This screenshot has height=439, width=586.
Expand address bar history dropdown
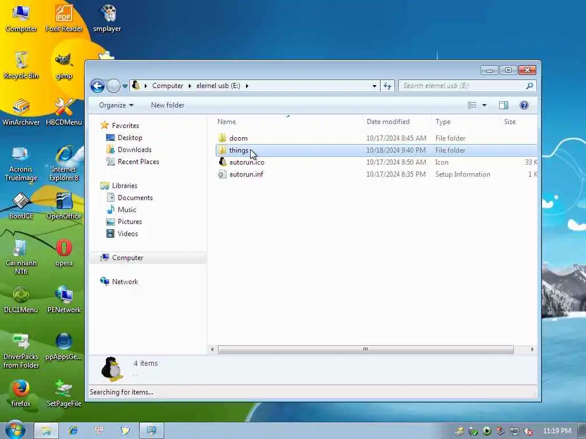(374, 86)
